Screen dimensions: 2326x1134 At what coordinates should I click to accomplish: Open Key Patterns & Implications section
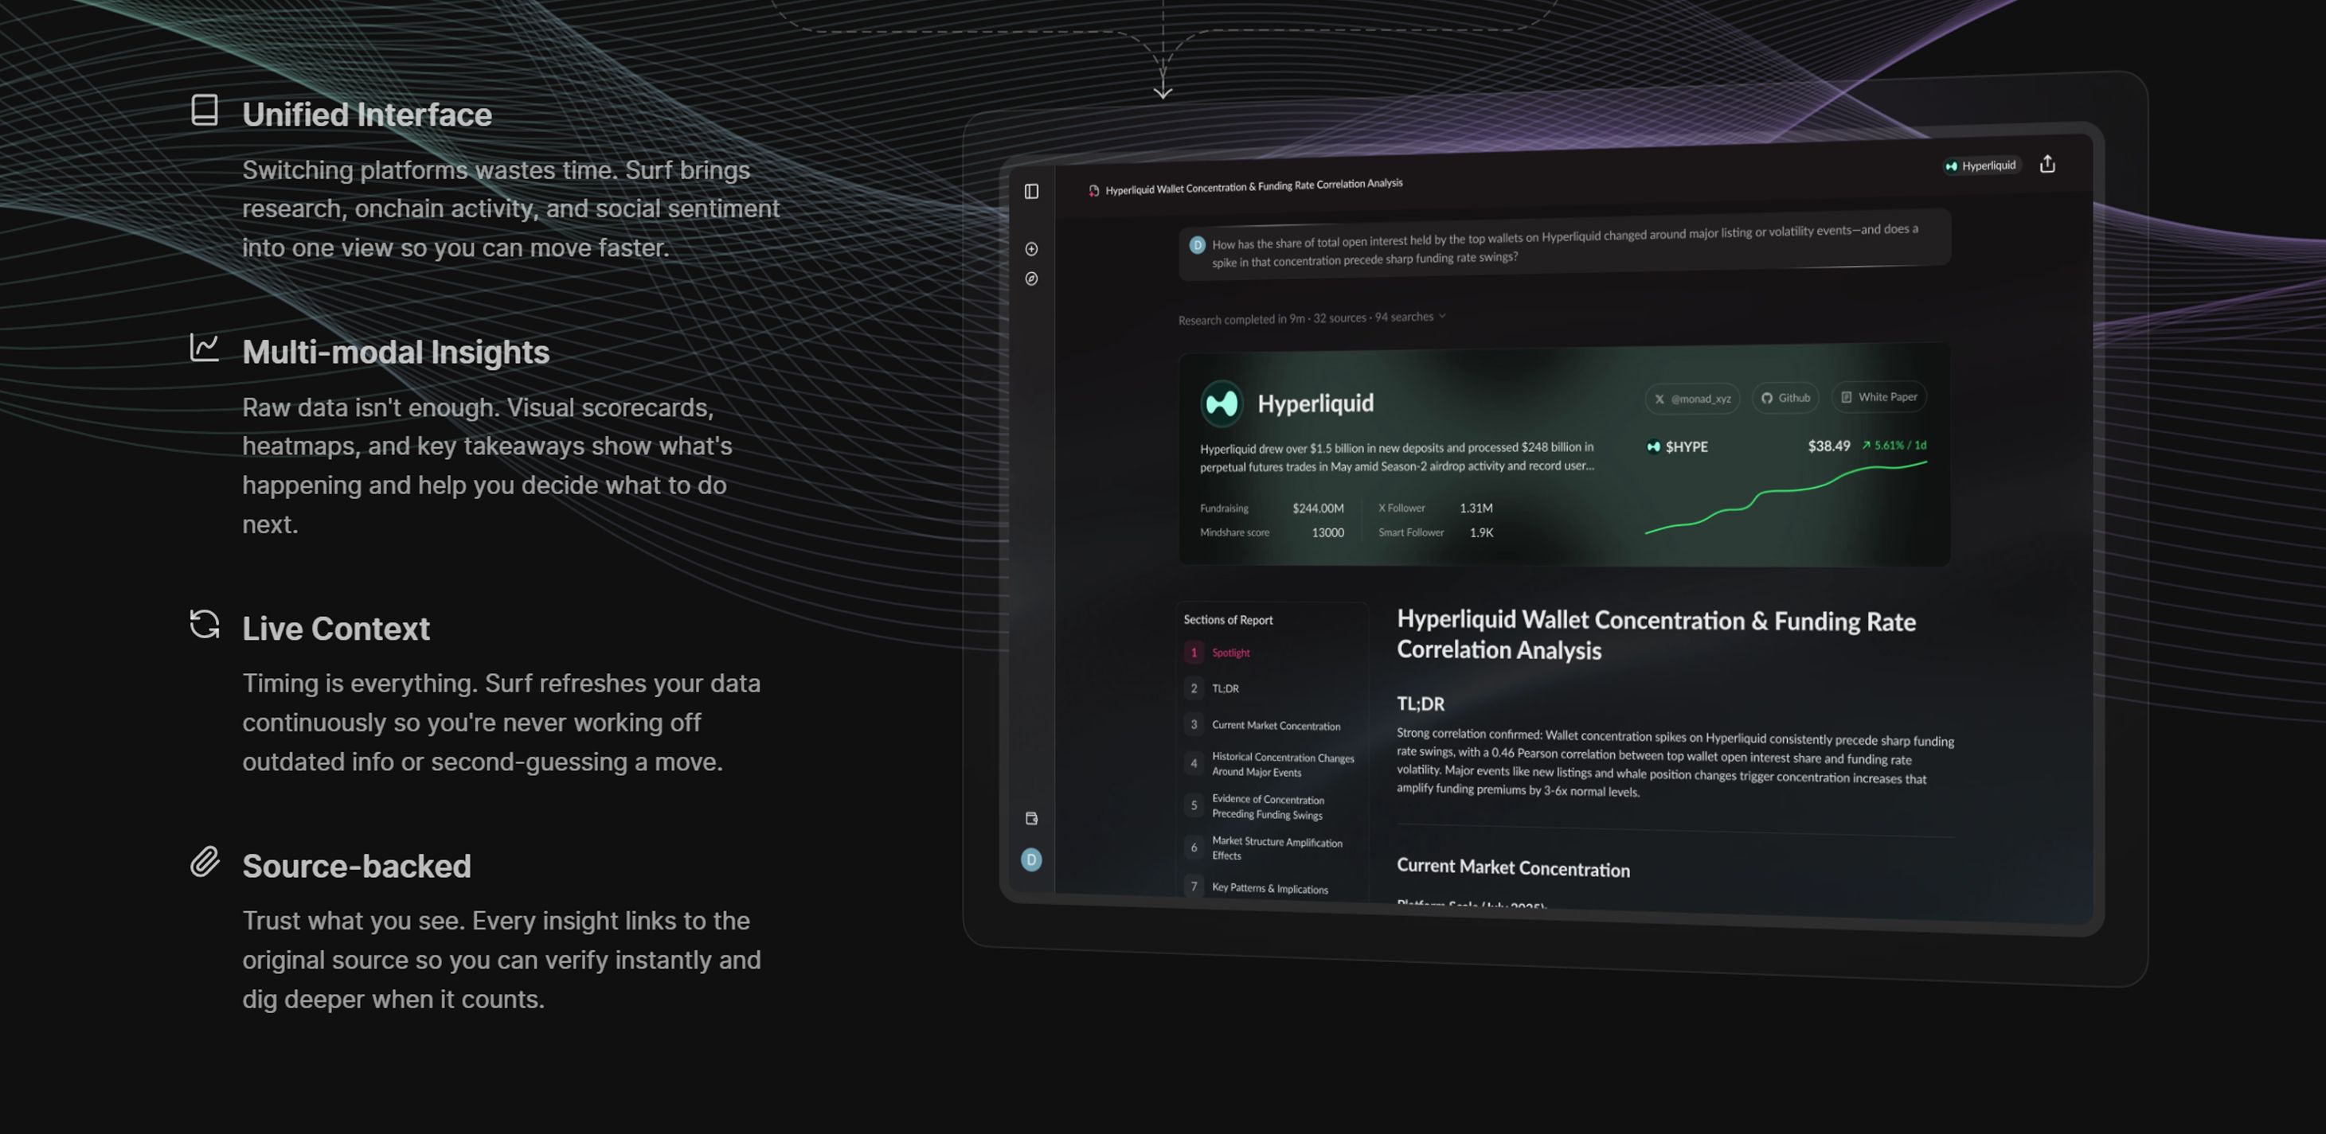pyautogui.click(x=1269, y=889)
